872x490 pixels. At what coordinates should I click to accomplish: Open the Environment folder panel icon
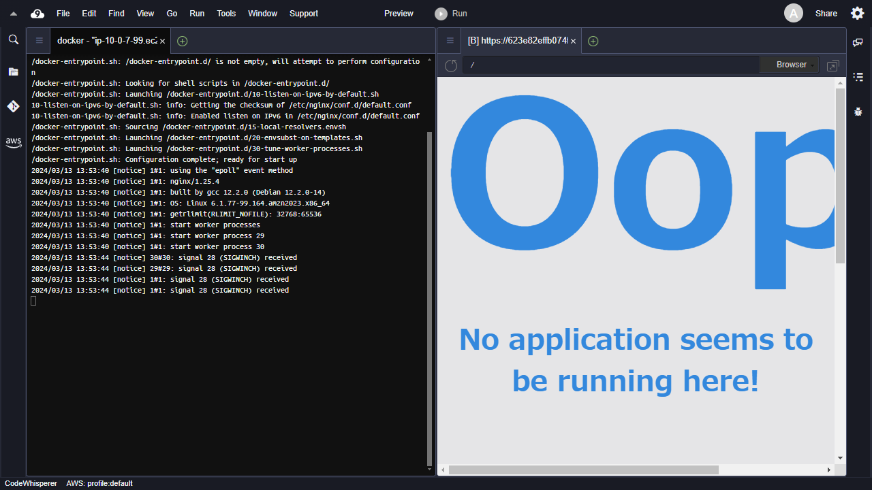tap(13, 71)
